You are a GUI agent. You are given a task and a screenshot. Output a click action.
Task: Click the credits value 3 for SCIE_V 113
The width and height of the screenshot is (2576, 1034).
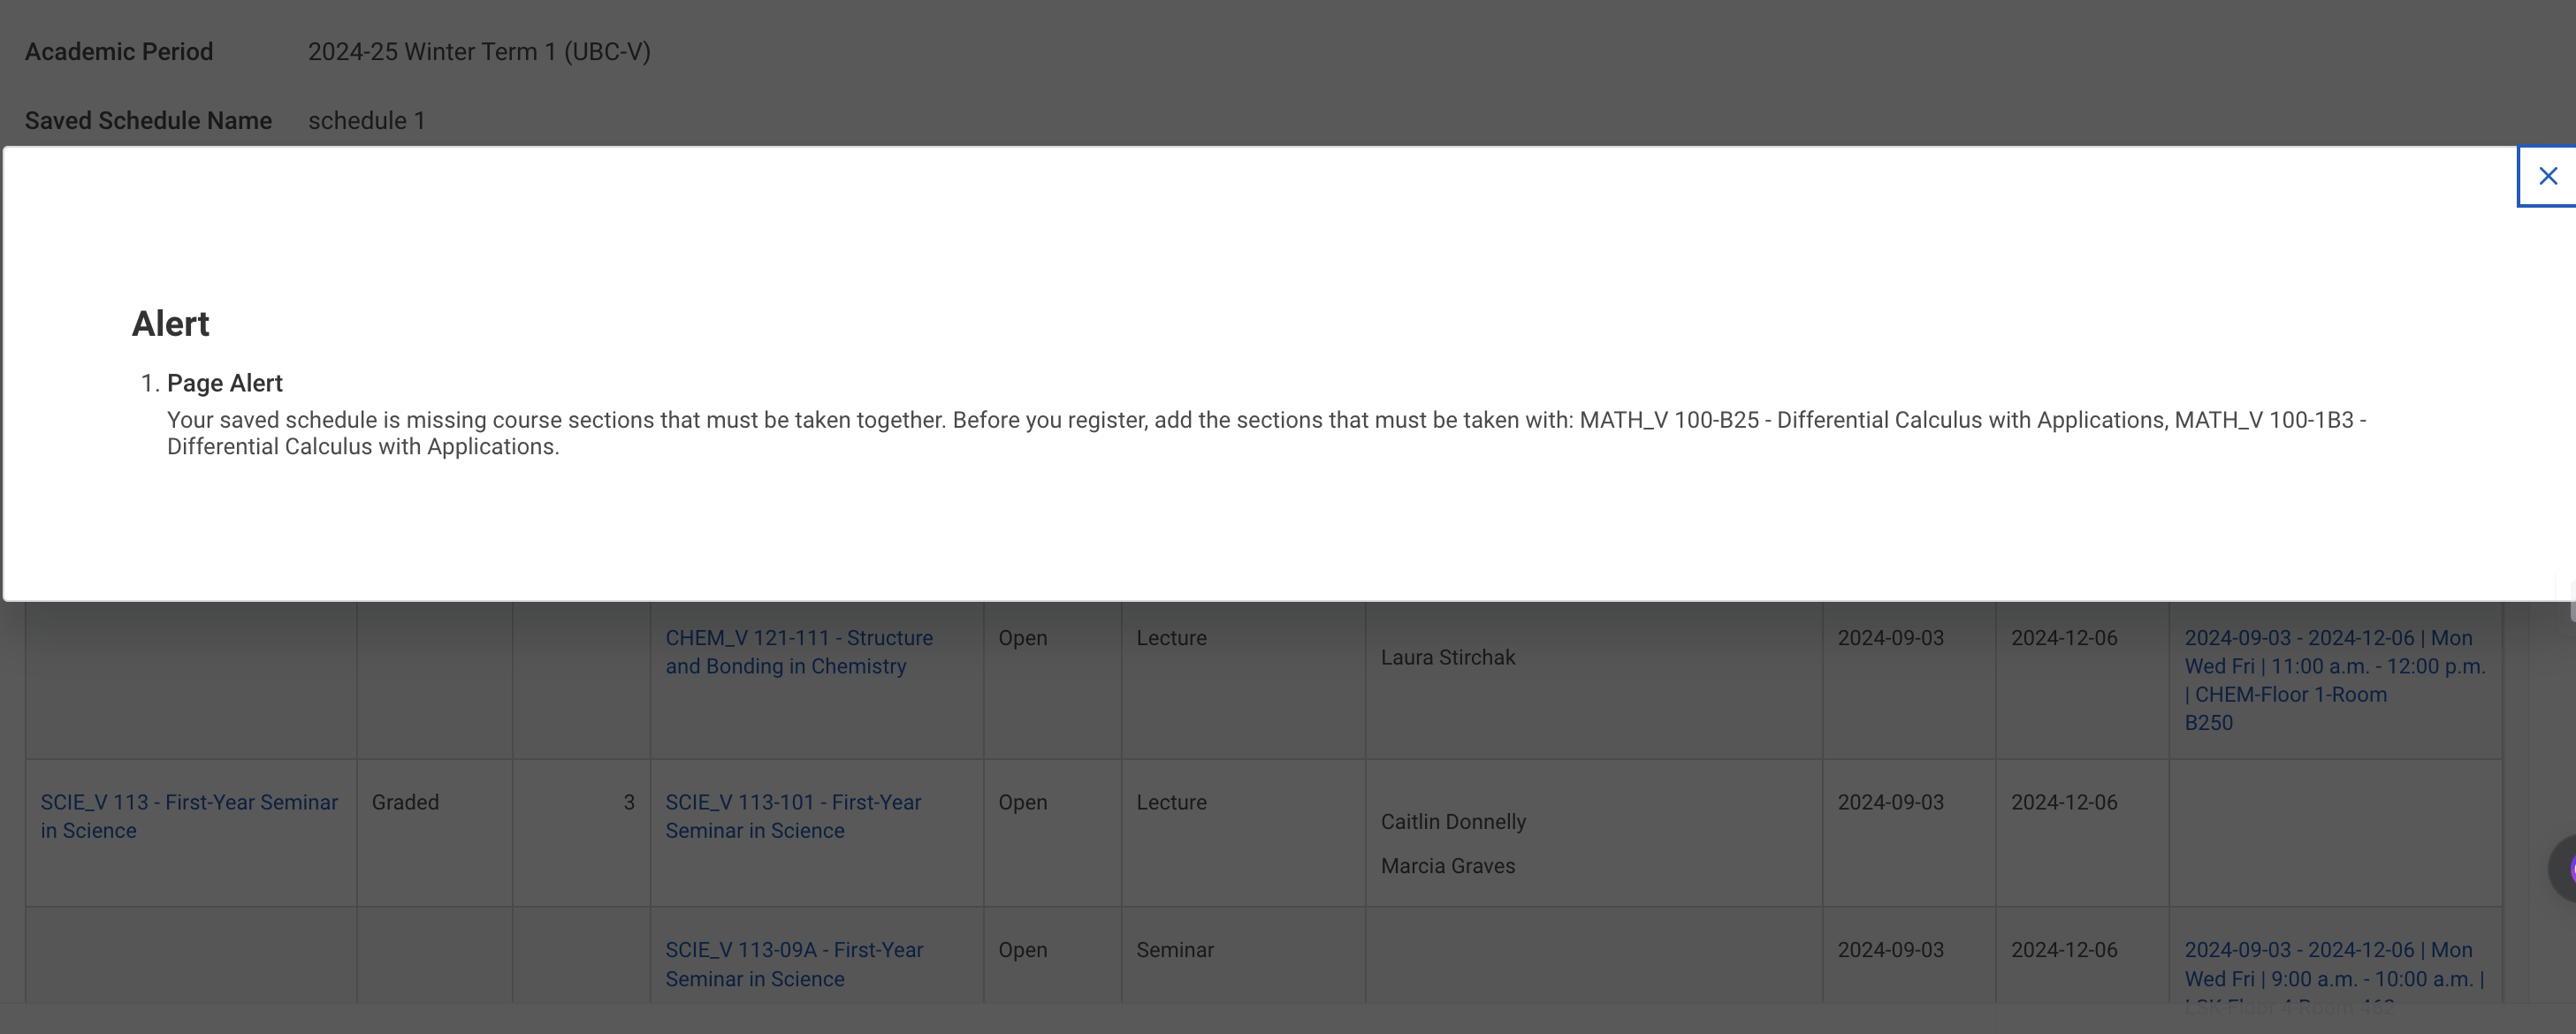[629, 802]
